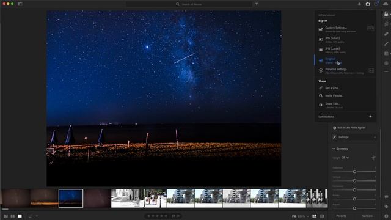The width and height of the screenshot is (391, 220).
Task: Click the Horizontal slider handle
Action: tap(354, 190)
